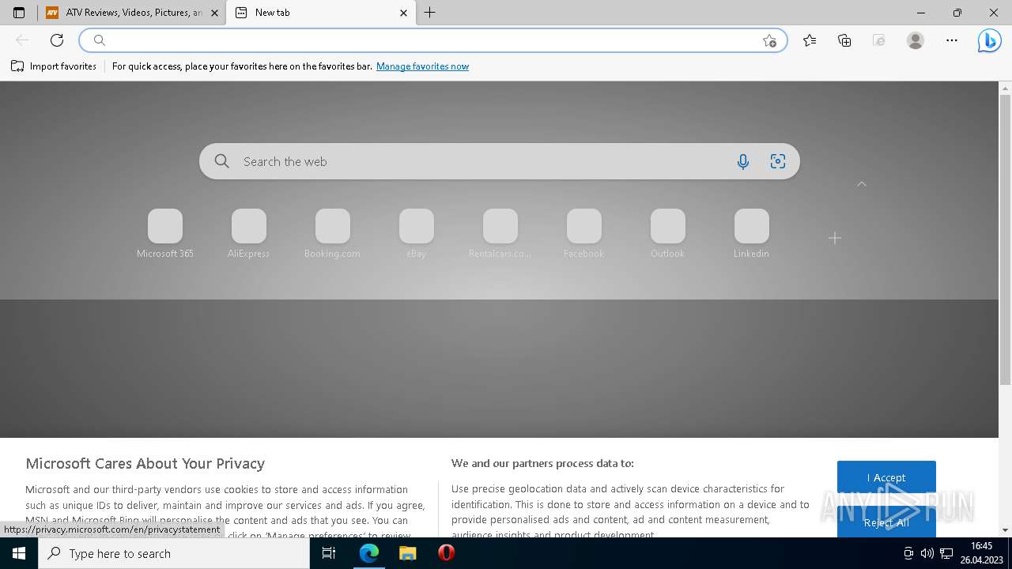Open the user profile icon
The height and width of the screenshot is (569, 1012).
coord(916,40)
